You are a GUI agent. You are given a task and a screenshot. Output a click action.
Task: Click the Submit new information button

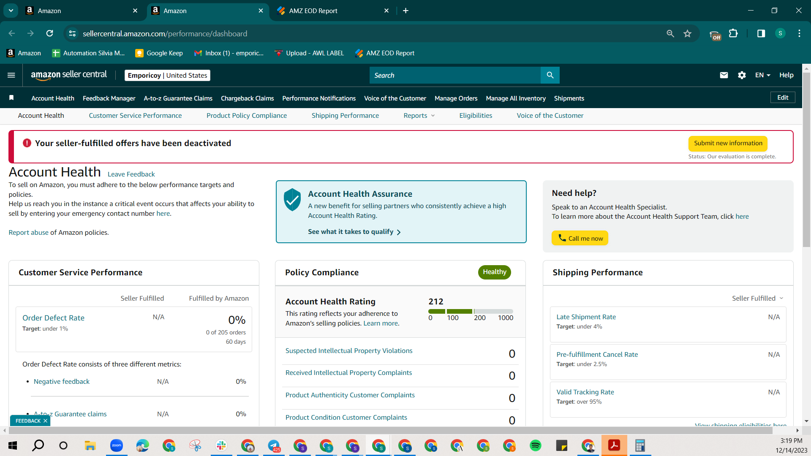tap(728, 143)
